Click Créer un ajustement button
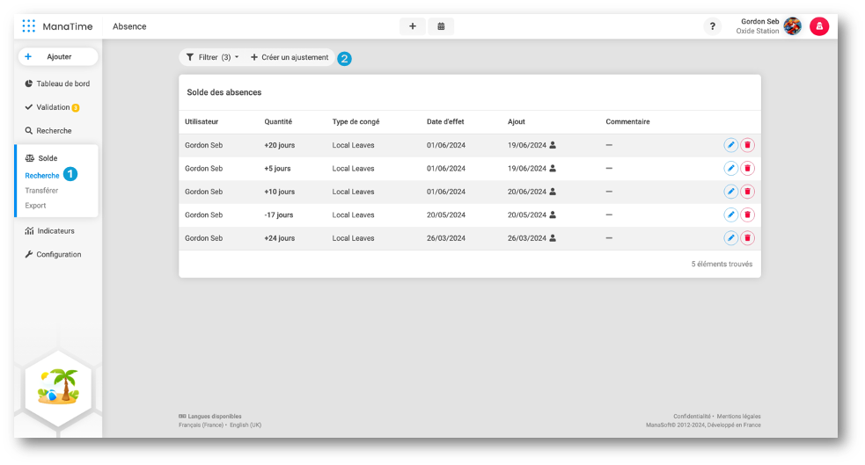 tap(290, 57)
